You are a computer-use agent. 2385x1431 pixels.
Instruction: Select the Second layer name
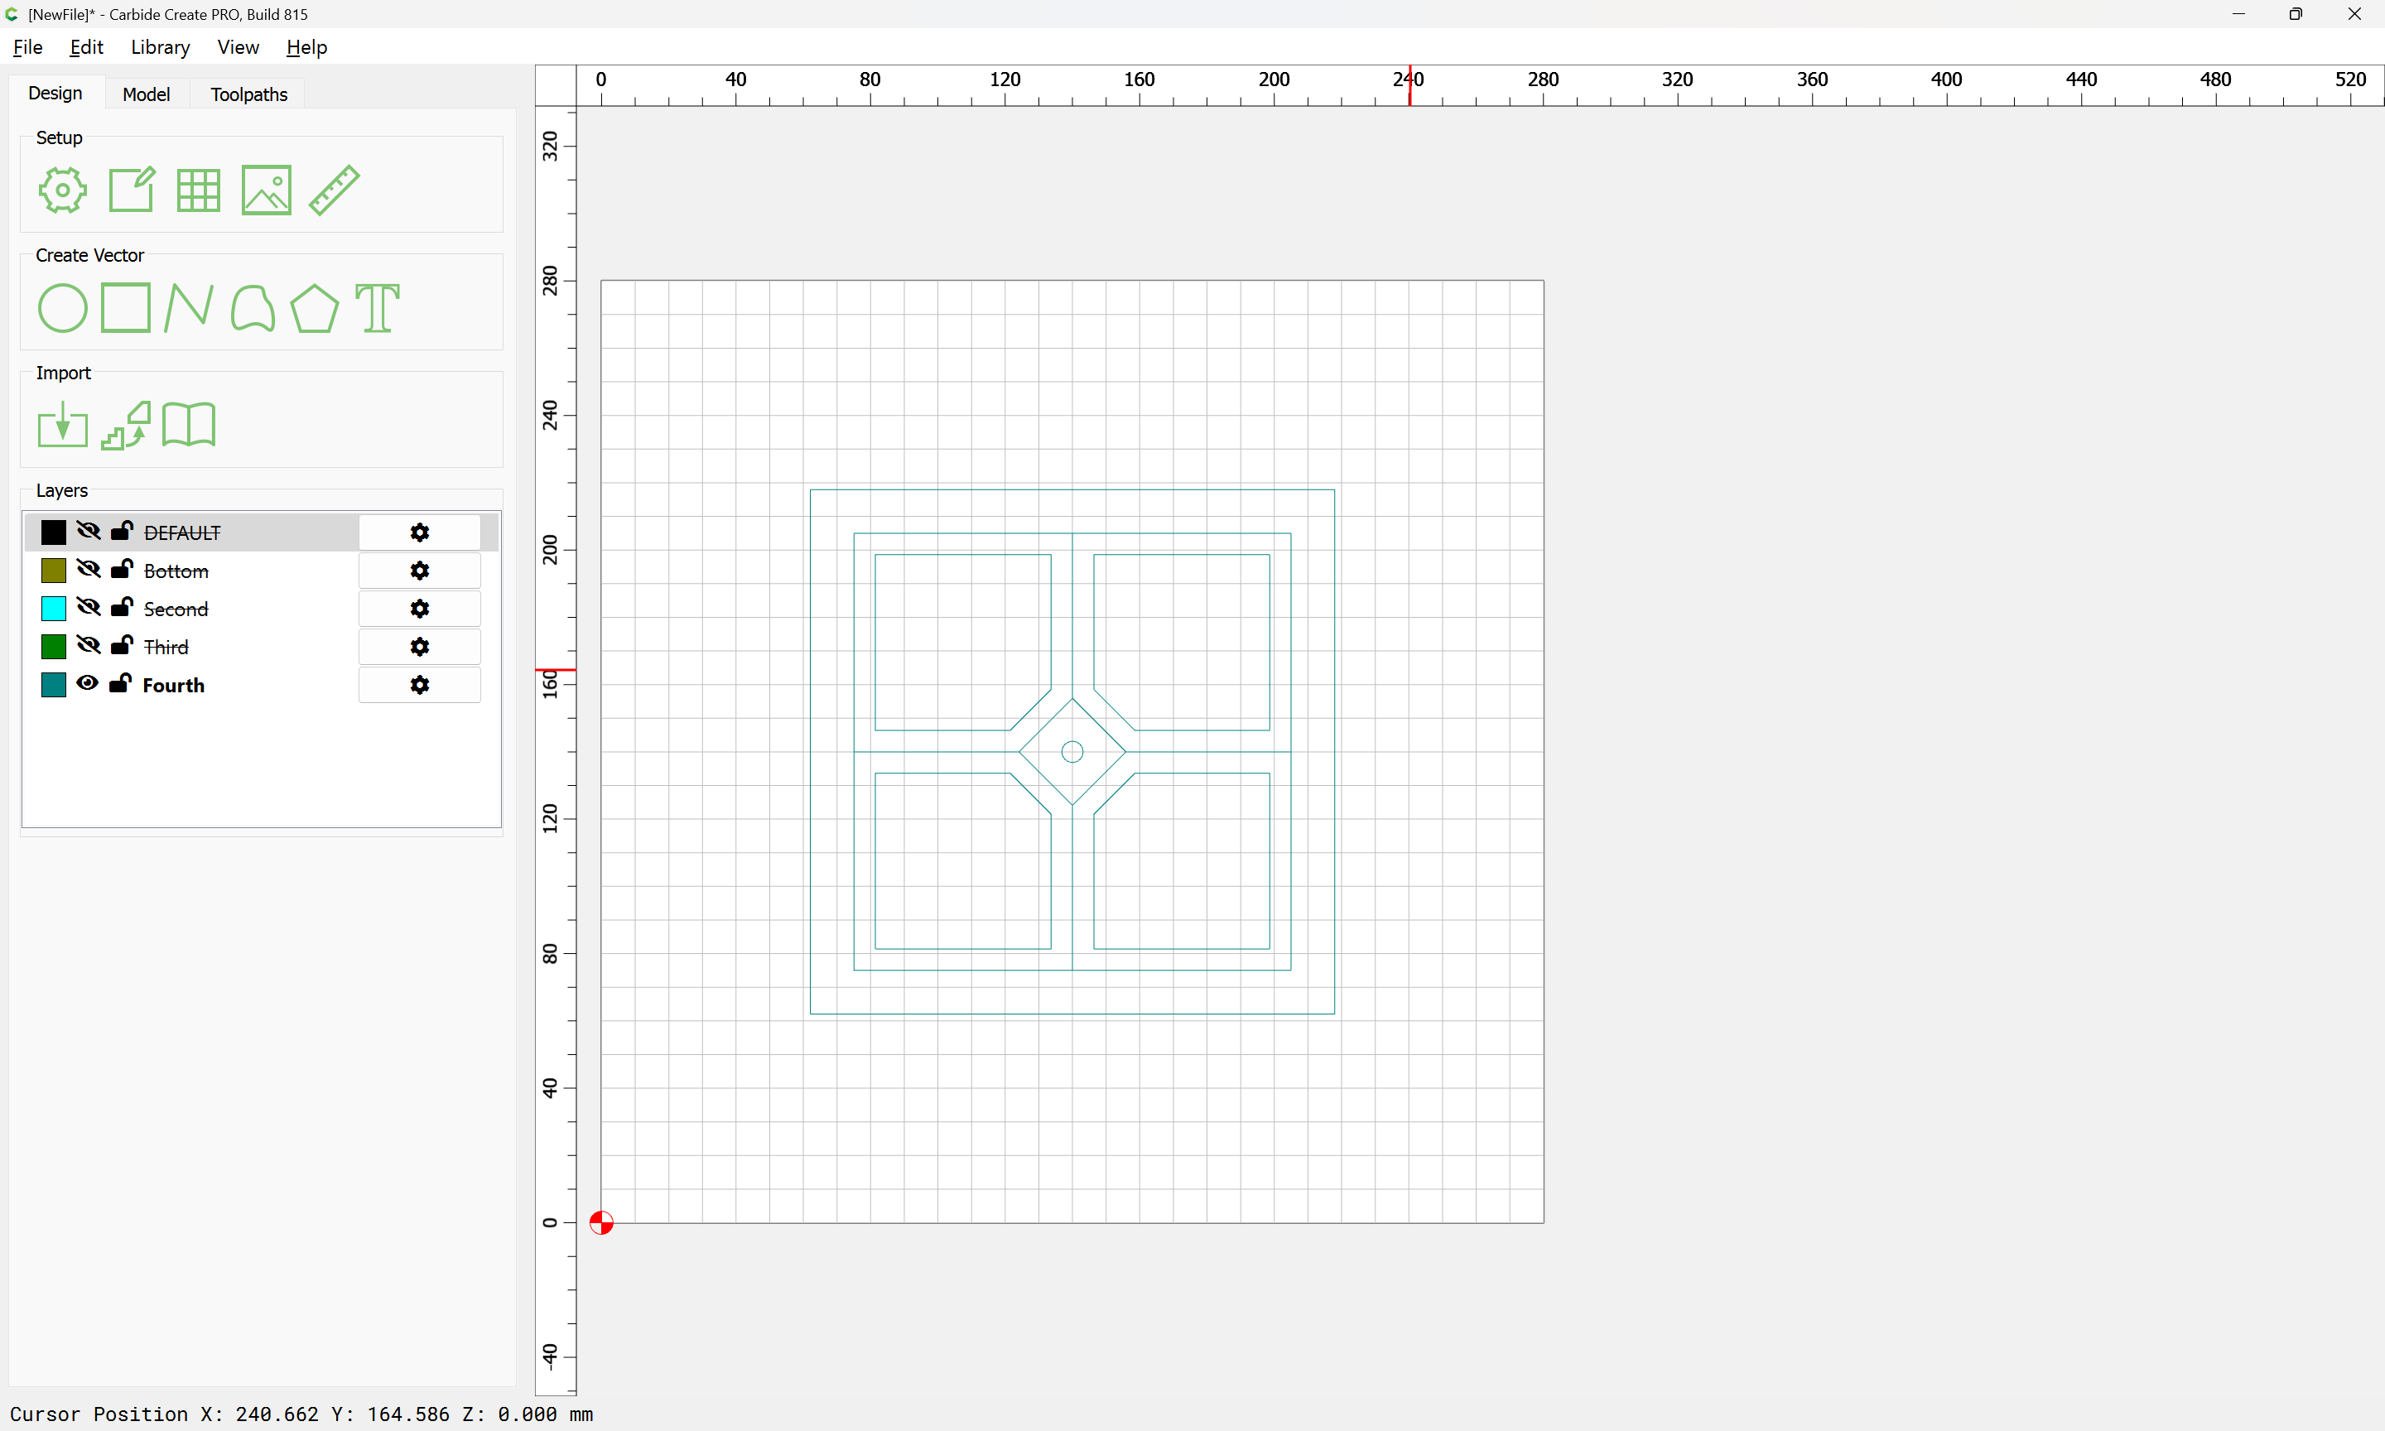[176, 609]
